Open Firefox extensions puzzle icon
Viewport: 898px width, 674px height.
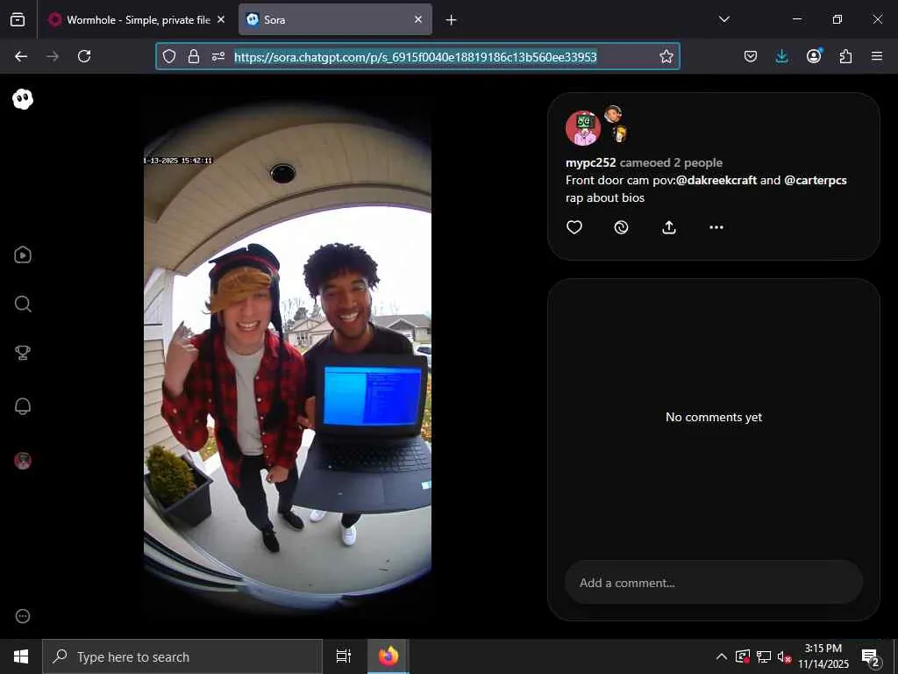845,56
